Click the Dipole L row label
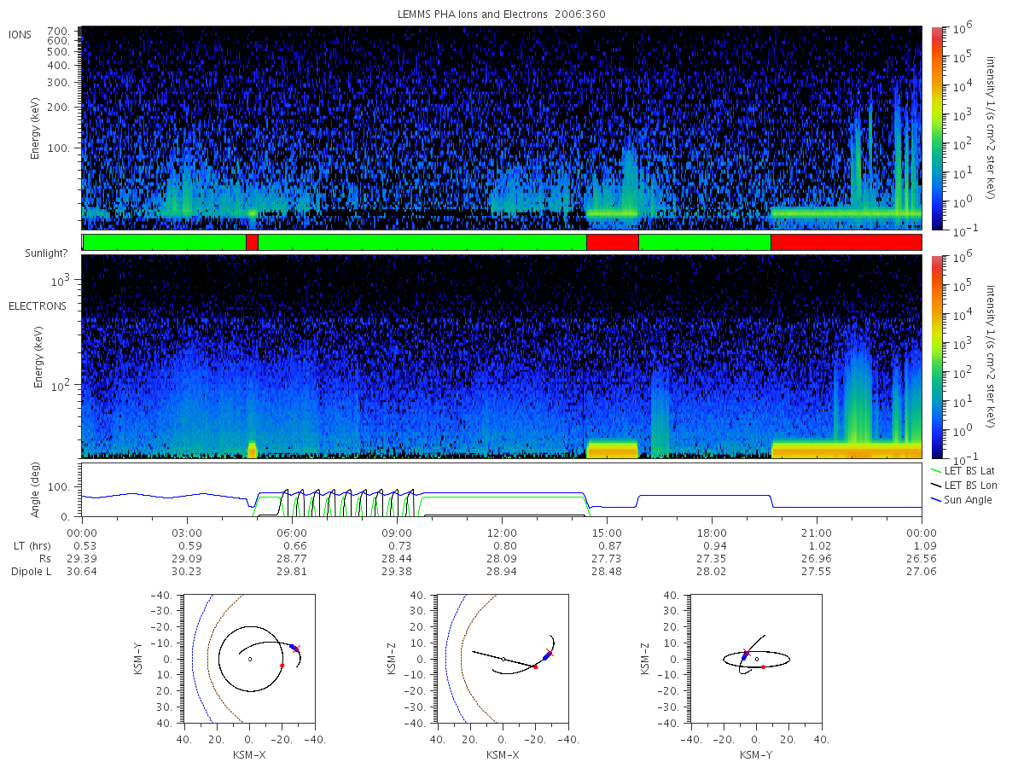This screenshot has width=1024, height=768. click(32, 572)
